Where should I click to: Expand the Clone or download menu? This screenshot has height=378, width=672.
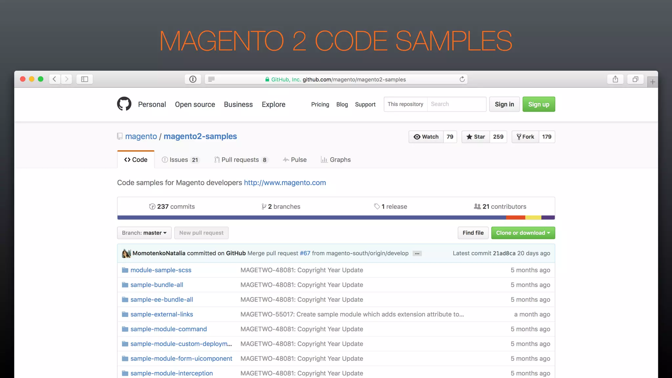[x=523, y=233]
